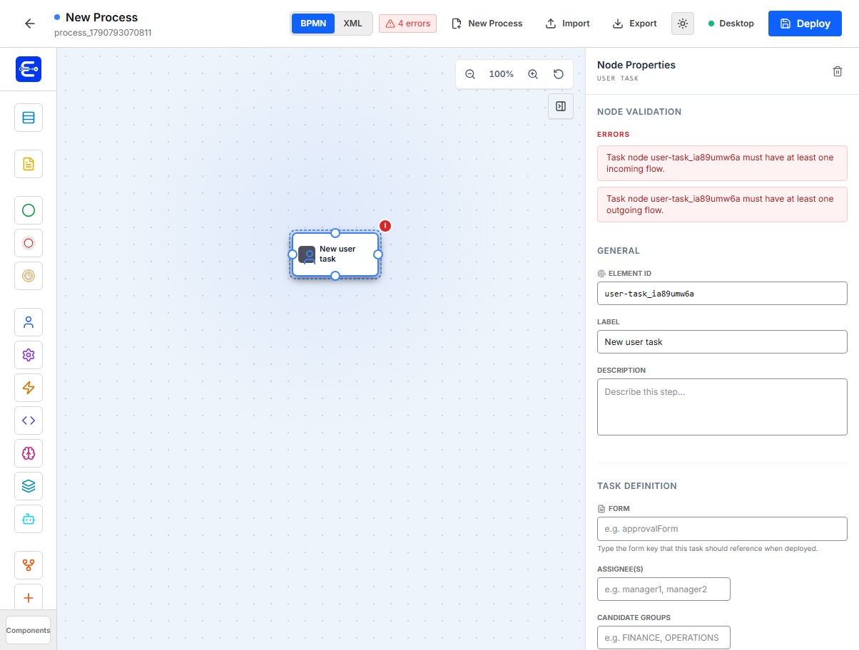Add the orange branching gateway element
This screenshot has height=650, width=859.
coord(29,565)
